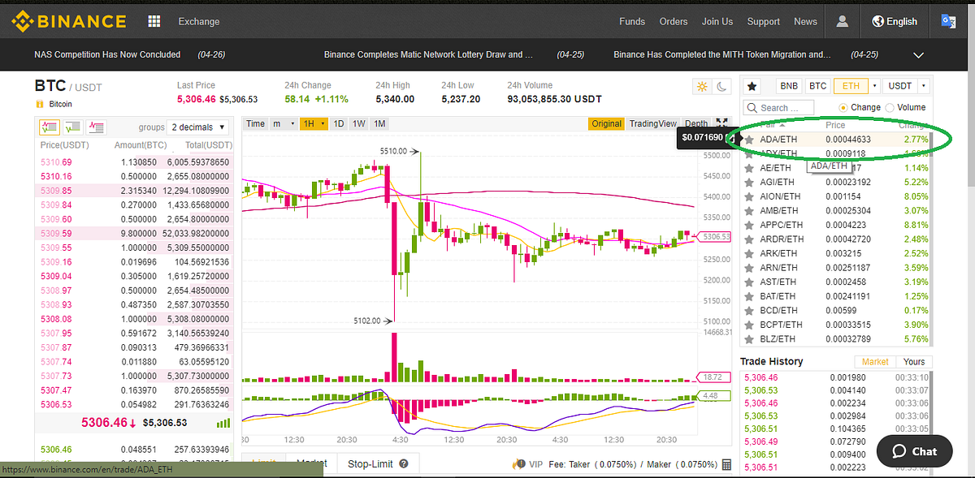Screen dimensions: 975x478
Task: Click the Stop-Limit help question icon
Action: [x=403, y=464]
